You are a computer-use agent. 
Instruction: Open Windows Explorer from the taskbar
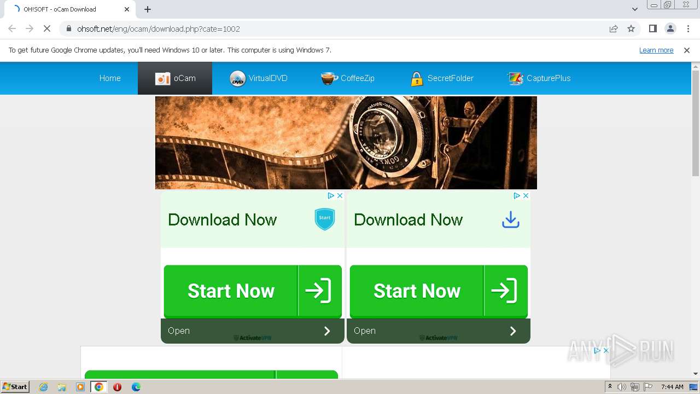tap(62, 387)
